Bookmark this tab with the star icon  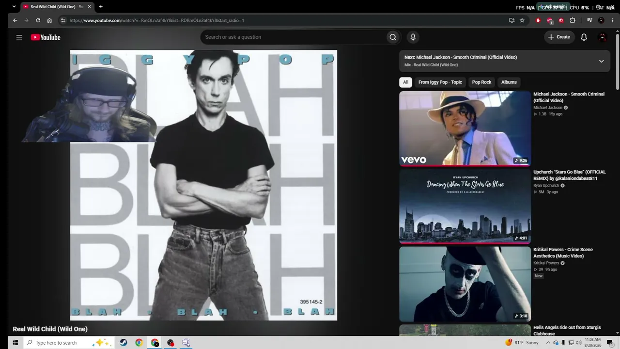tap(522, 20)
